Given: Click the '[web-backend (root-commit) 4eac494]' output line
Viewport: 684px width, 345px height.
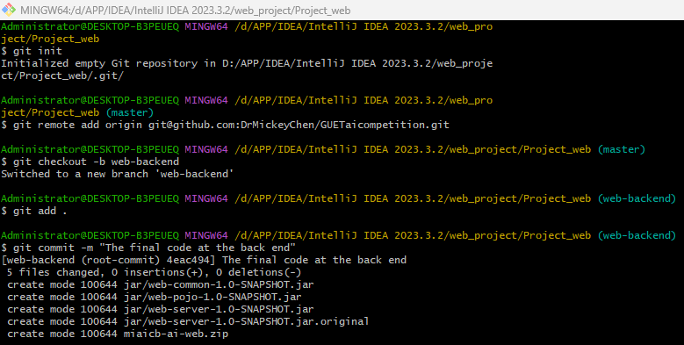Looking at the screenshot, I should [204, 260].
